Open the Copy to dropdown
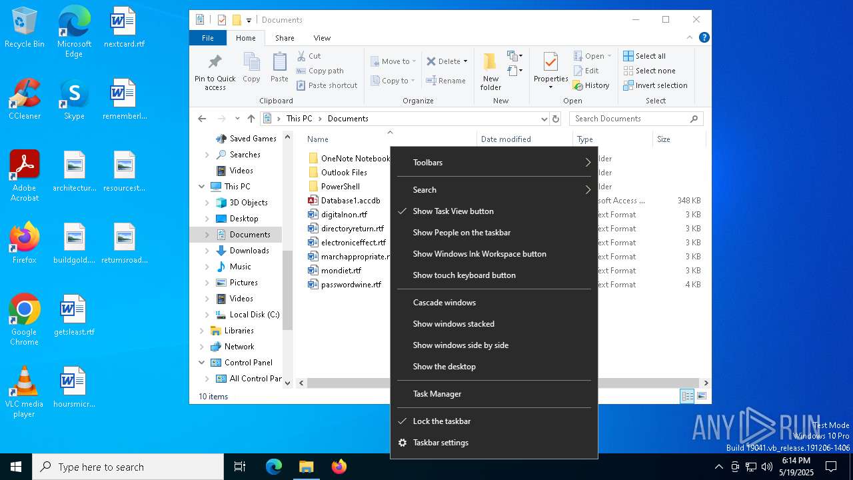Screen dimensions: 853x480 point(393,81)
